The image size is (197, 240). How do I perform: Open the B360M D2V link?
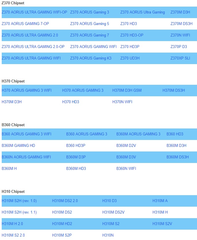pyautogui.click(x=126, y=145)
